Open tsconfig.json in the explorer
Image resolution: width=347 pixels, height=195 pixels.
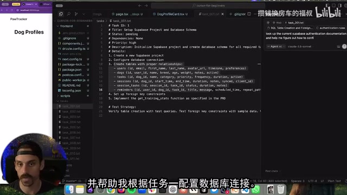coord(71,90)
